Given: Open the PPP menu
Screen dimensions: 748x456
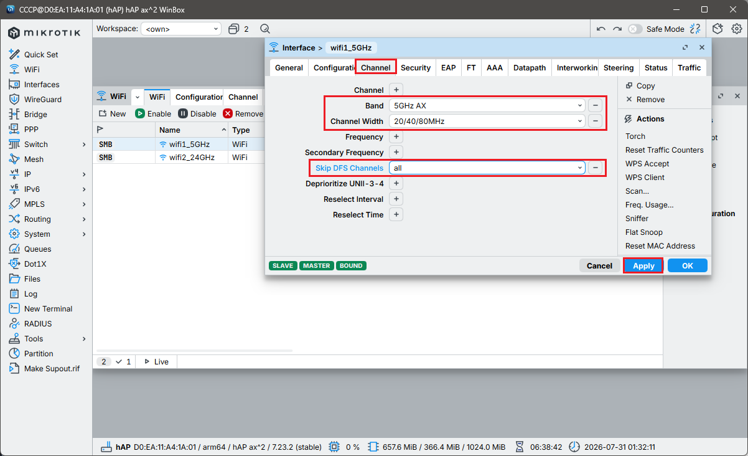Looking at the screenshot, I should tap(31, 129).
